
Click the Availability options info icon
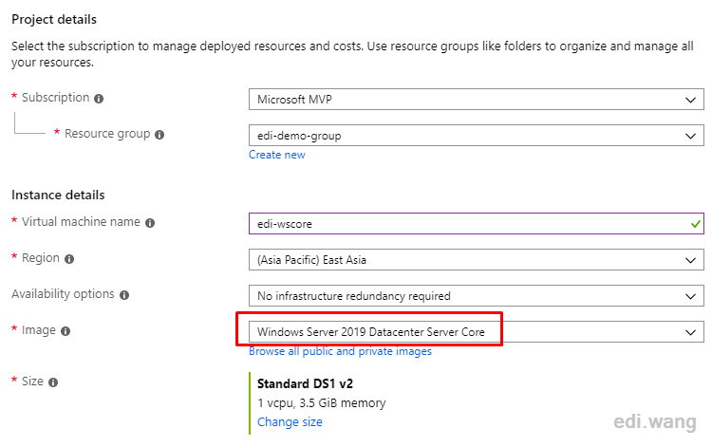tap(124, 295)
